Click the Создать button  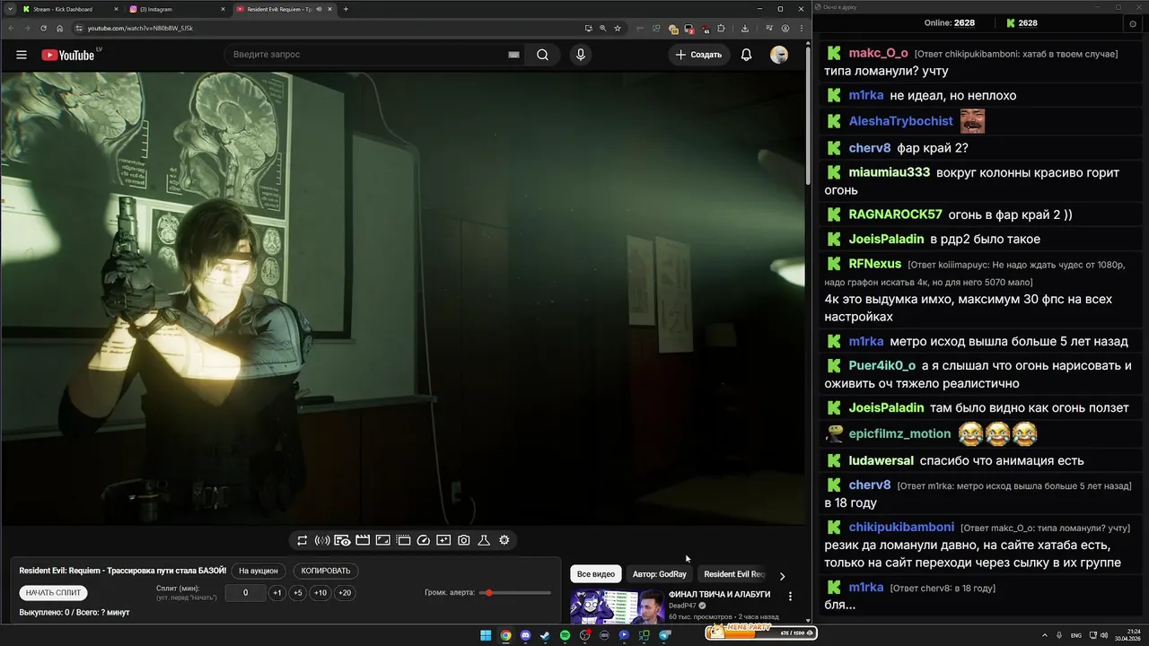tap(698, 55)
